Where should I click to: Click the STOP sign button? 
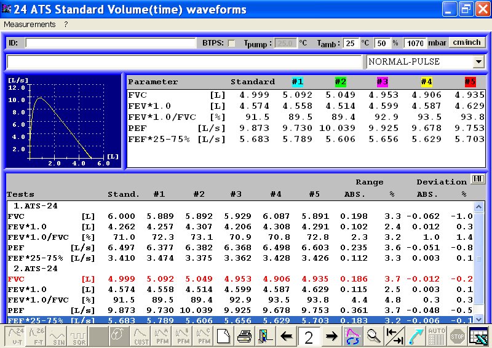coord(457,336)
